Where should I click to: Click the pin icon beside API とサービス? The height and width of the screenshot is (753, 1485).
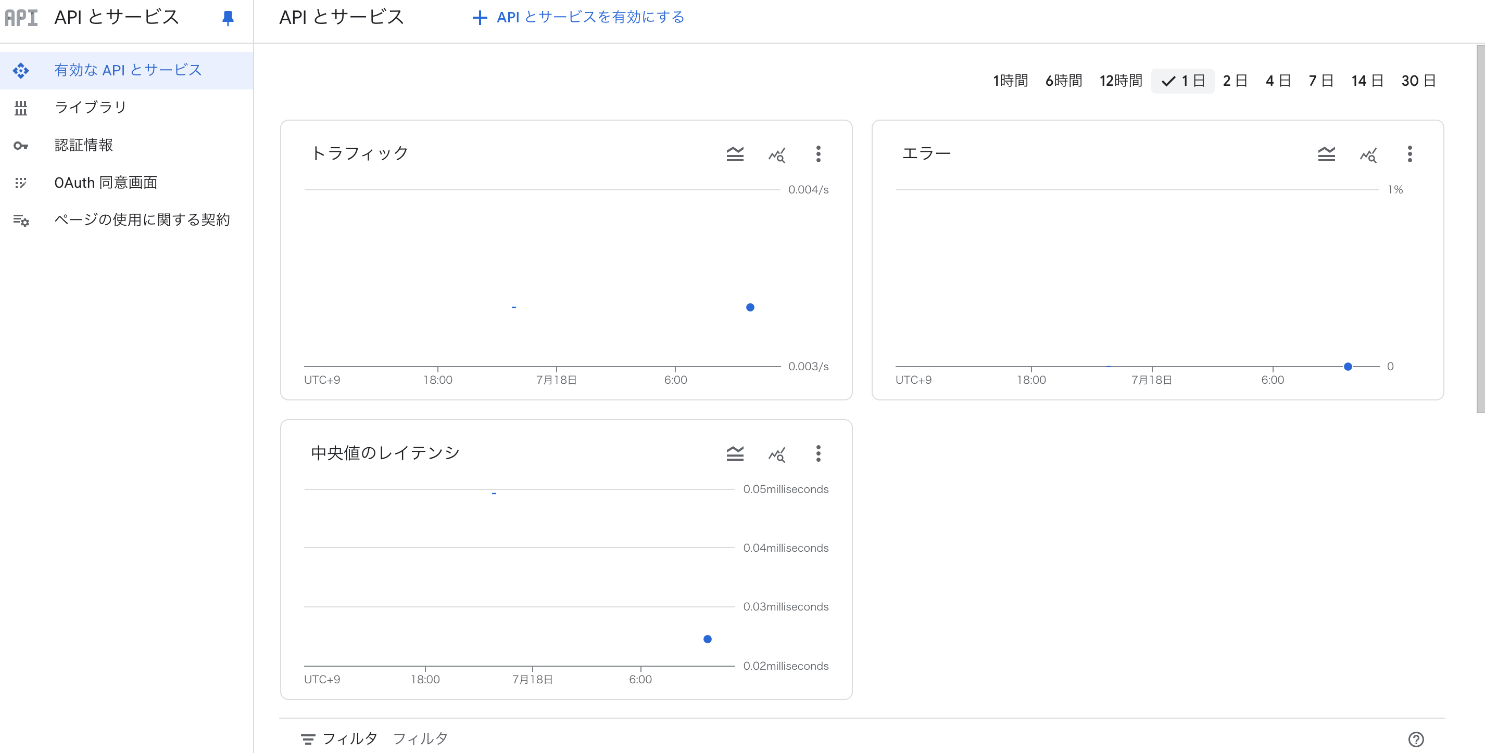click(x=228, y=18)
